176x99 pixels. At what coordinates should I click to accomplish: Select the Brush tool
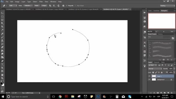2,37
